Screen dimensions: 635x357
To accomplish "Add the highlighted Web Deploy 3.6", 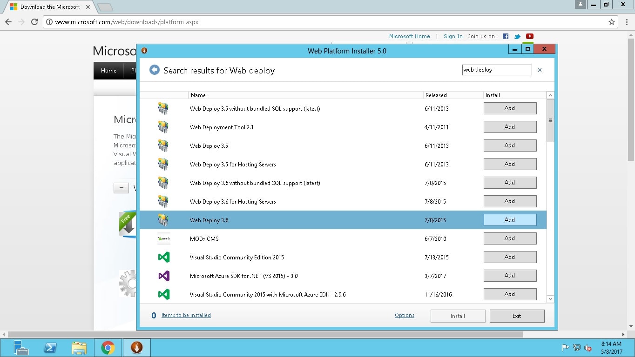I will (x=510, y=220).
